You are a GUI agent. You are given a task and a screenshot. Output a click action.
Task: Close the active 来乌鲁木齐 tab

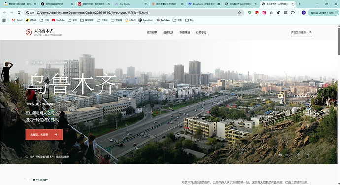pyautogui.click(x=292, y=4)
